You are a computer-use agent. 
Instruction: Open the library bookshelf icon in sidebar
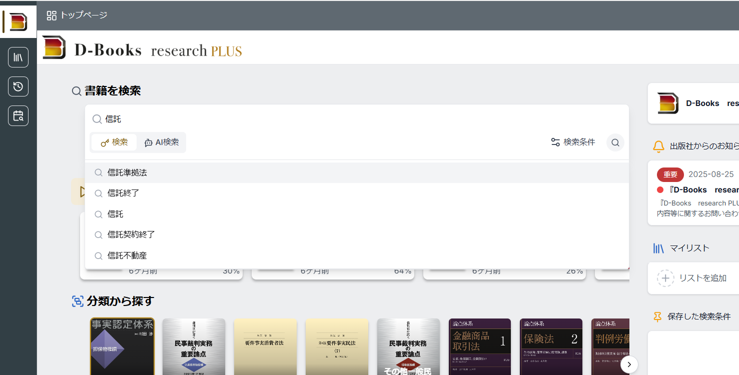[19, 57]
